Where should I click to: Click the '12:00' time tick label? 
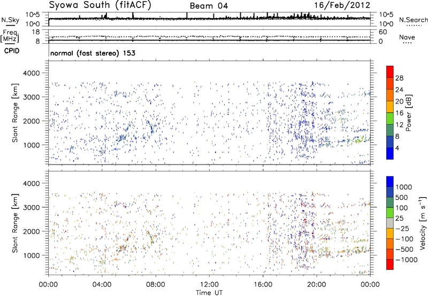point(209,285)
